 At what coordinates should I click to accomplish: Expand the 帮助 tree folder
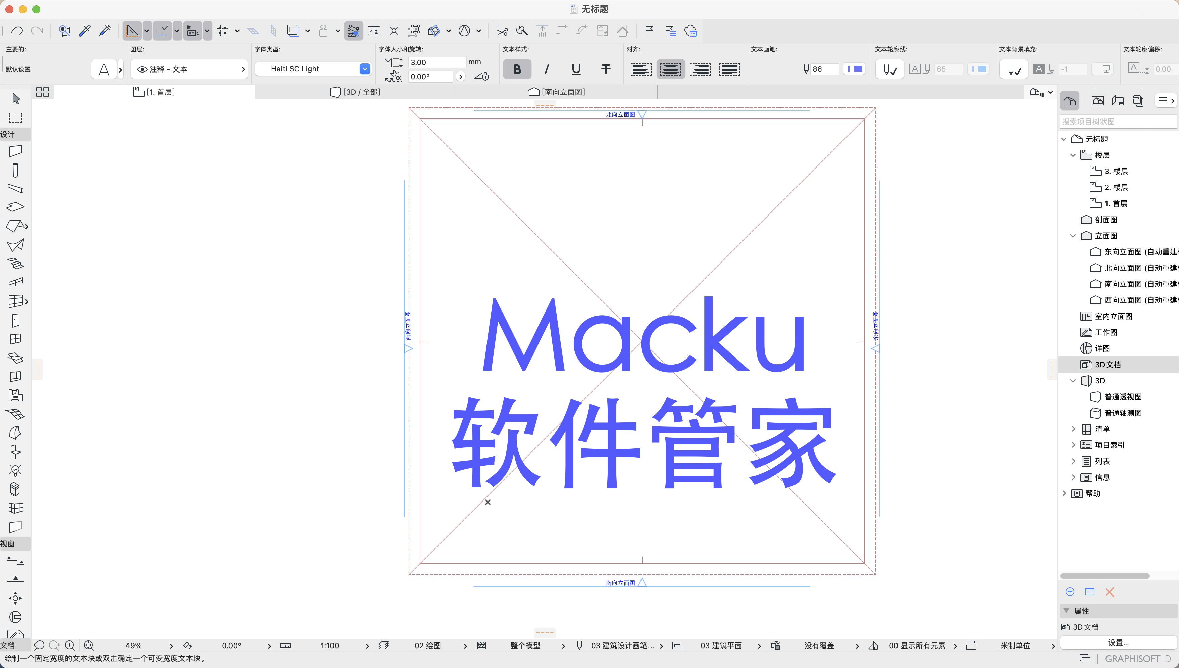point(1064,493)
